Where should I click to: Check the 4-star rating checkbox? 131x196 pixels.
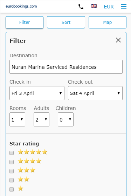[x=12, y=162]
